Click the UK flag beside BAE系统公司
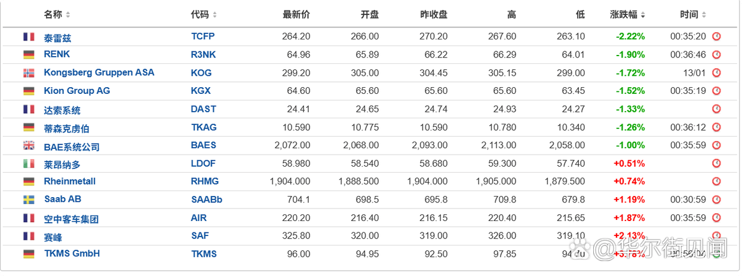 29,145
